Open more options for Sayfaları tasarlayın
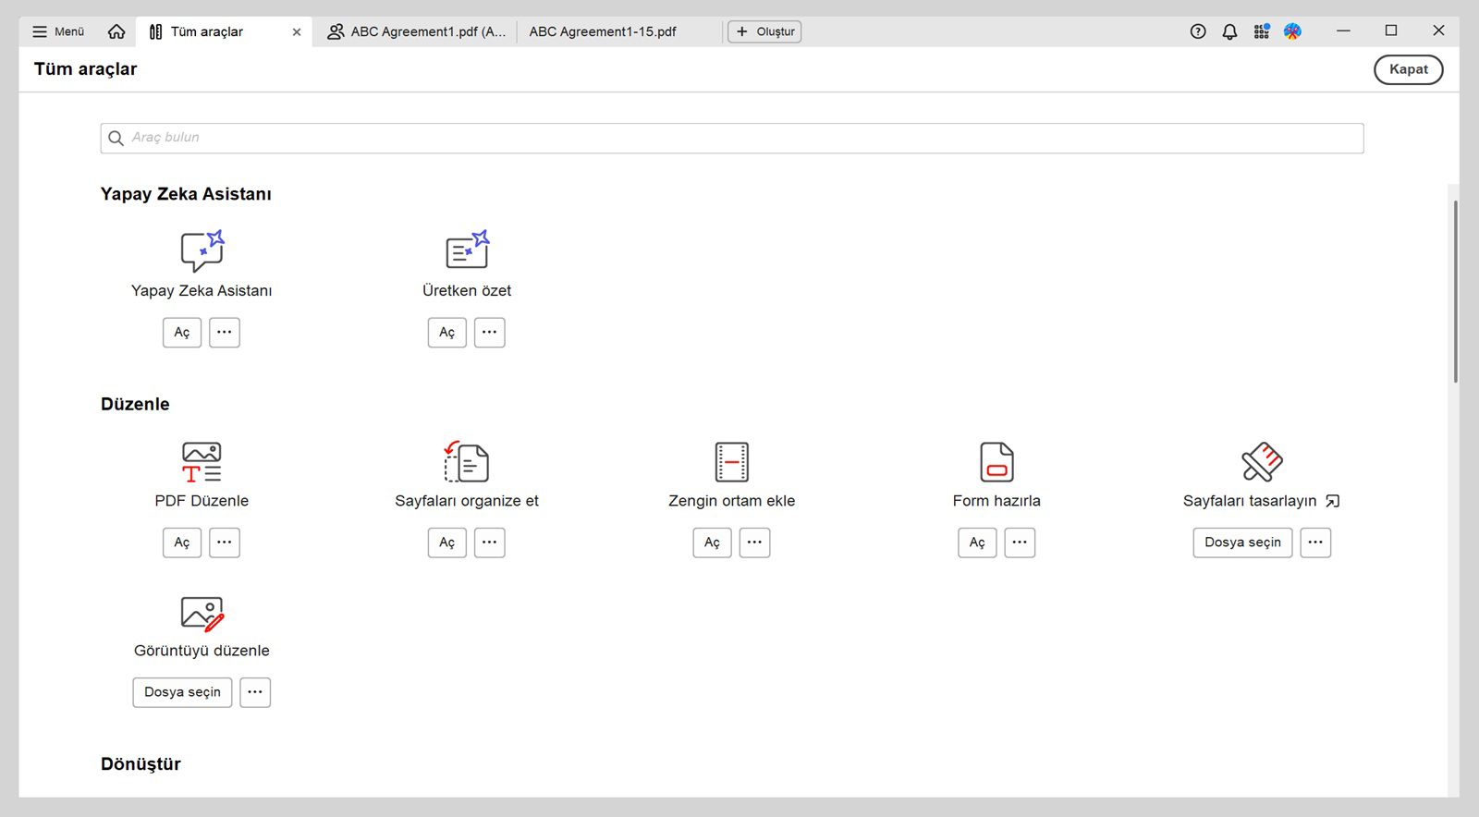The height and width of the screenshot is (817, 1479). click(x=1315, y=543)
